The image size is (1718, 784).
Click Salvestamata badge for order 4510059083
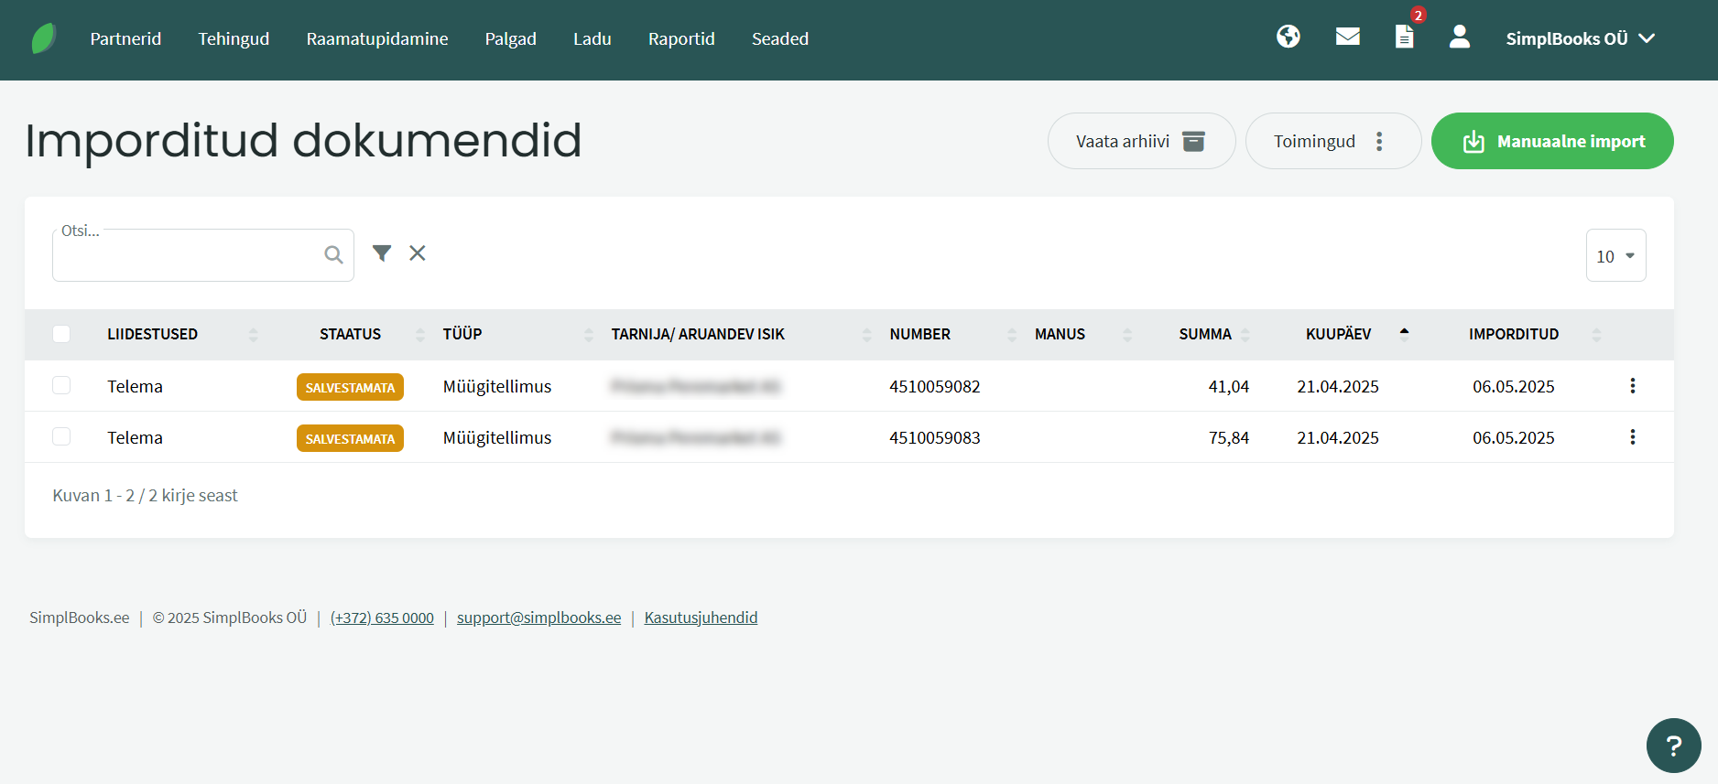pyautogui.click(x=350, y=438)
